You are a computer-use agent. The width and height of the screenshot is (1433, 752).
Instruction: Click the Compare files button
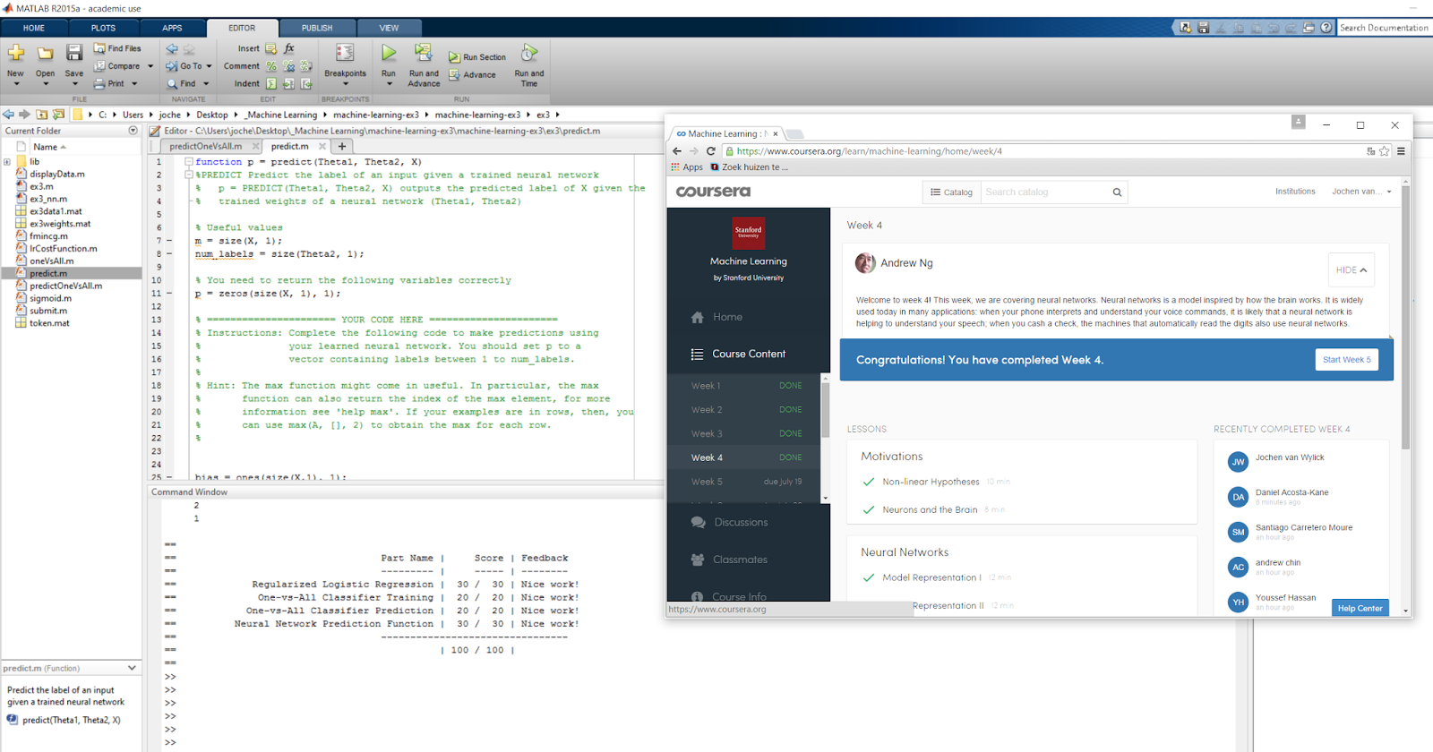117,66
